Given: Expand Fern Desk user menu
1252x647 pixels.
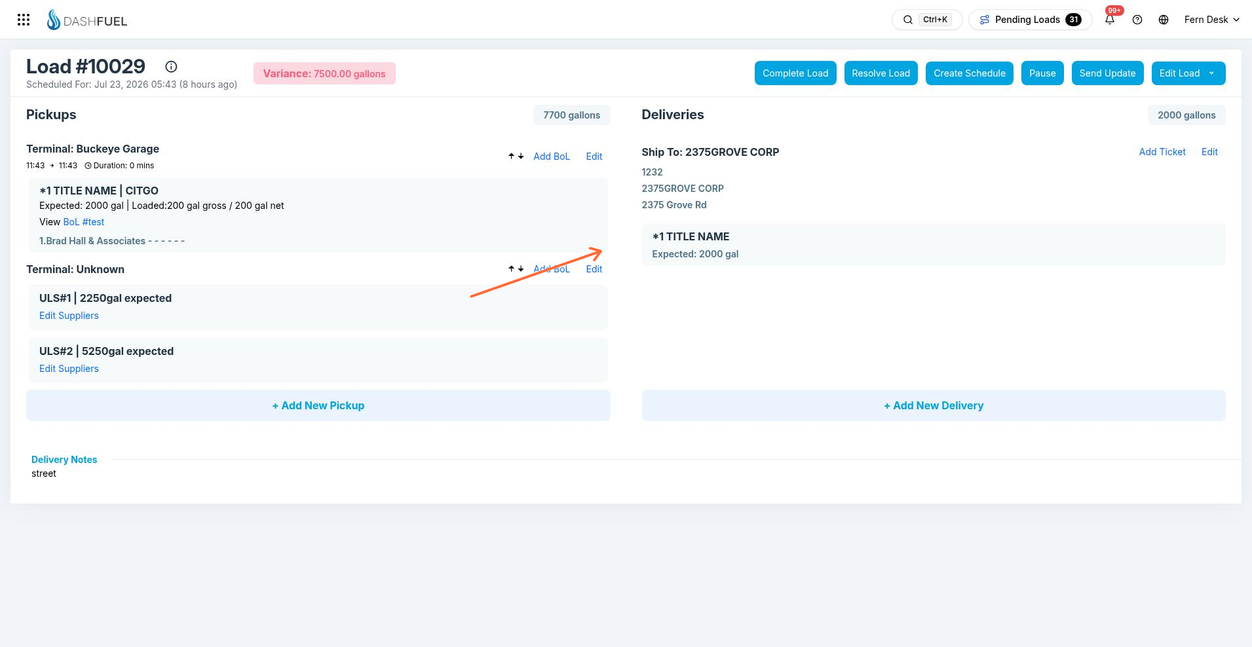Looking at the screenshot, I should (1212, 20).
